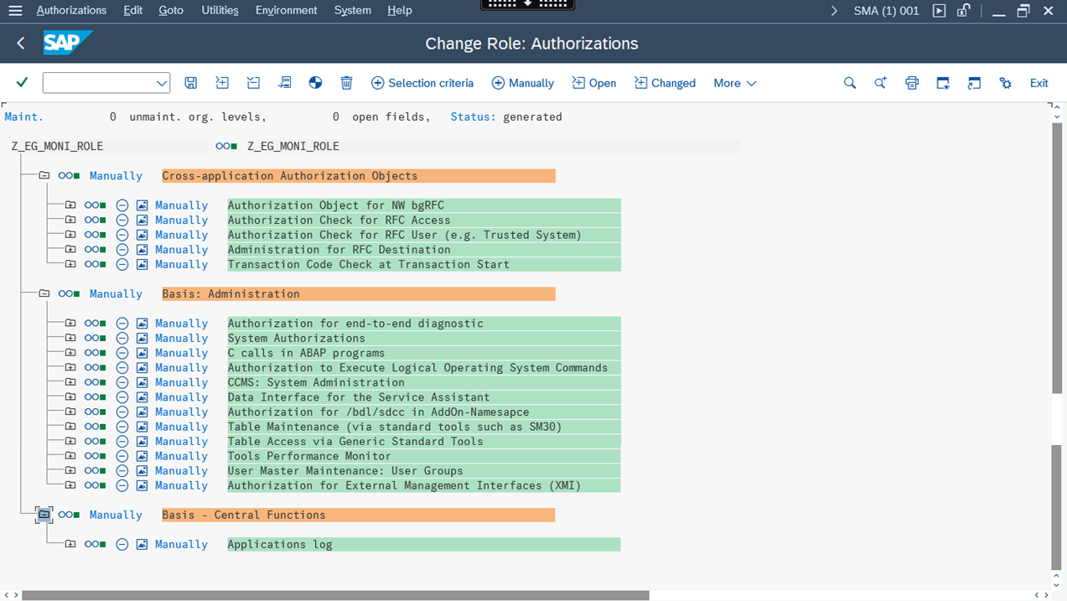Click the unlocked padlock icon in title bar
This screenshot has width=1067, height=601.
point(964,11)
